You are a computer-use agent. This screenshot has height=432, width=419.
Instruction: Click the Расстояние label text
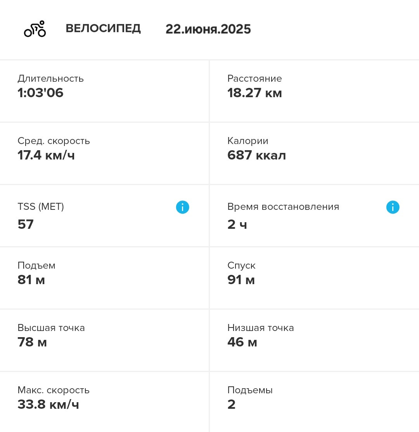click(255, 79)
